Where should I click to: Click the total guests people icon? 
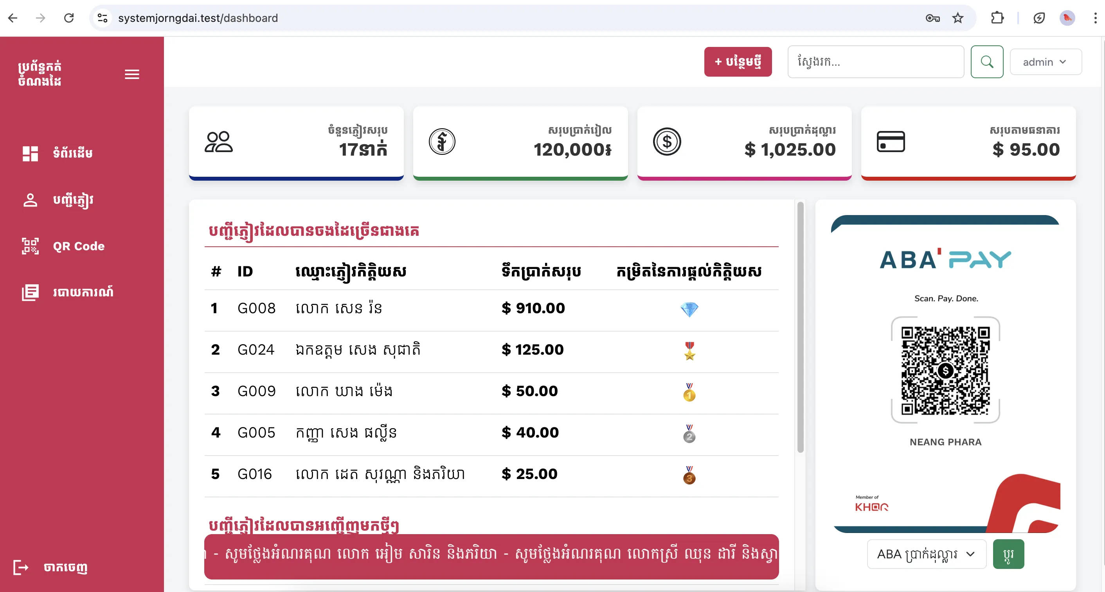tap(218, 142)
